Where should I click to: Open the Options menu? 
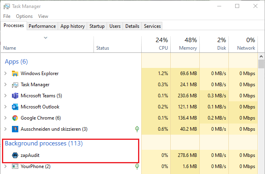click(x=24, y=16)
